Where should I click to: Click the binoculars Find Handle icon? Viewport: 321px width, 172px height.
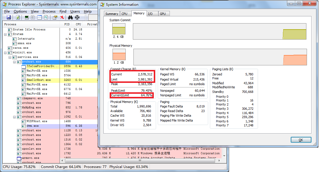coord(70,17)
